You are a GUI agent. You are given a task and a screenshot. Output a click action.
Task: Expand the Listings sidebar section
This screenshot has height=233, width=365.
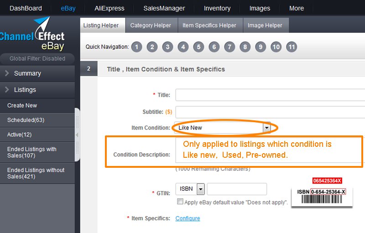[x=37, y=90]
